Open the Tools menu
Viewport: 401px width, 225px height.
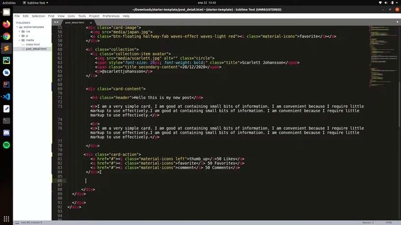(82, 16)
